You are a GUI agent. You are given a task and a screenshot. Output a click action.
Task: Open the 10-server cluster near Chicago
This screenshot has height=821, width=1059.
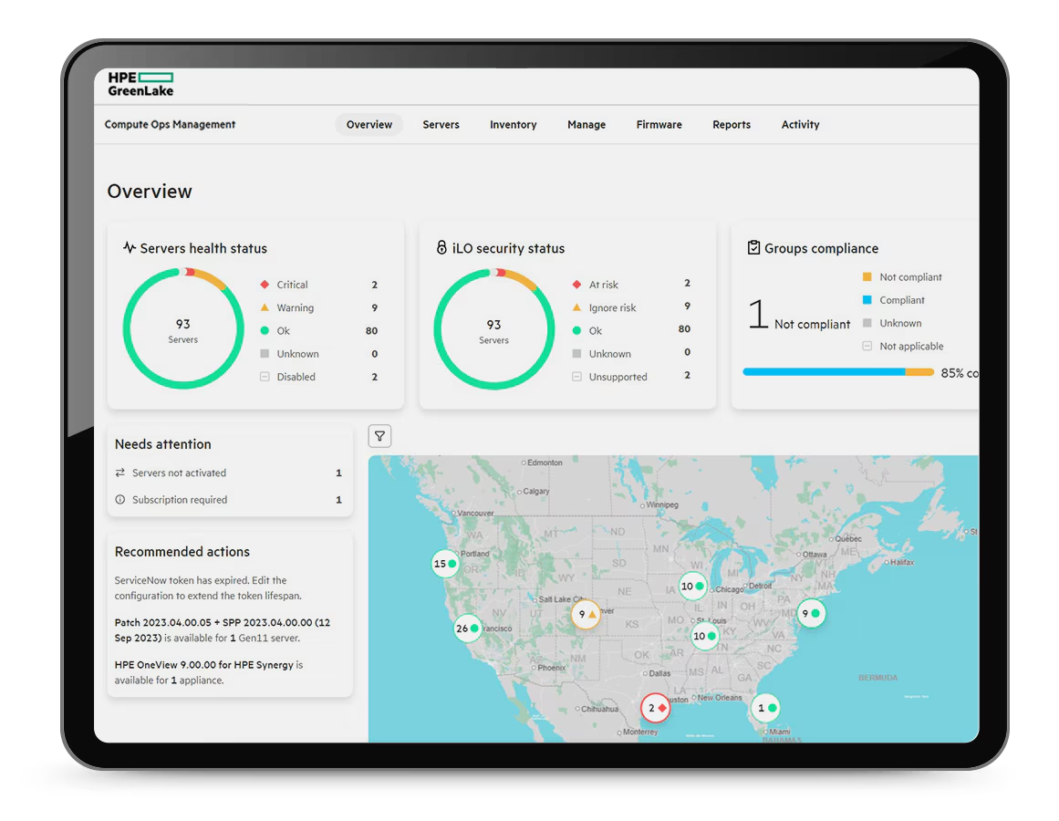[692, 586]
